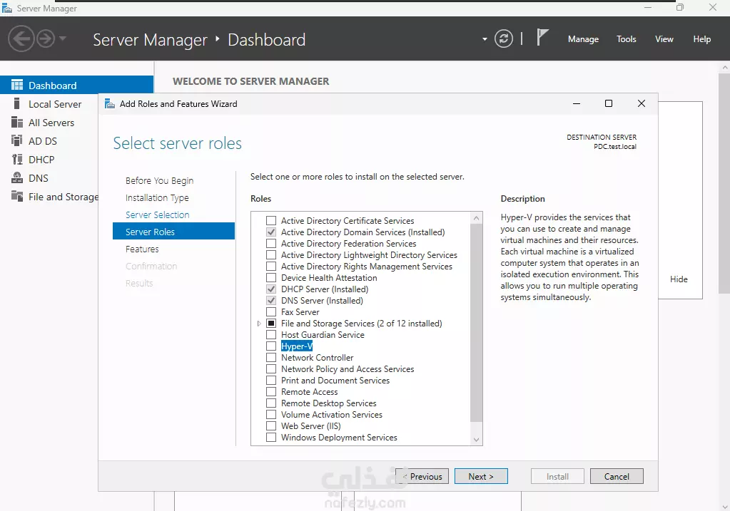Screen dimensions: 730x511
Task: Open Local Server in the sidebar
Action: tap(55, 104)
